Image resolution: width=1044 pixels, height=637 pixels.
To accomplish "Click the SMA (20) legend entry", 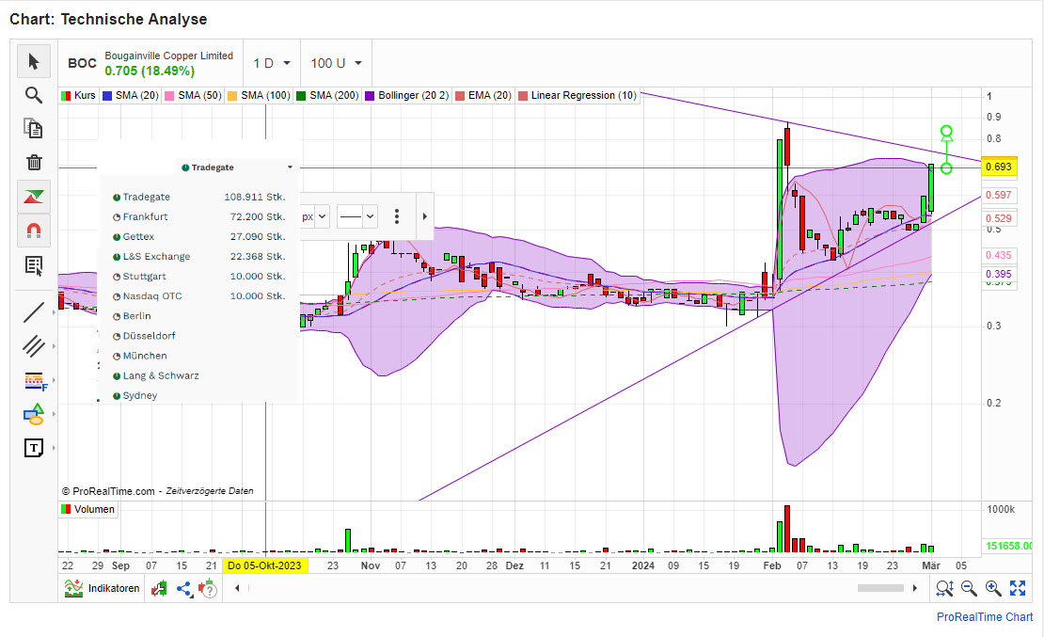I will tap(131, 95).
